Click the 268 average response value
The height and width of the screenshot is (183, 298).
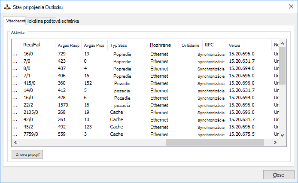(x=61, y=112)
